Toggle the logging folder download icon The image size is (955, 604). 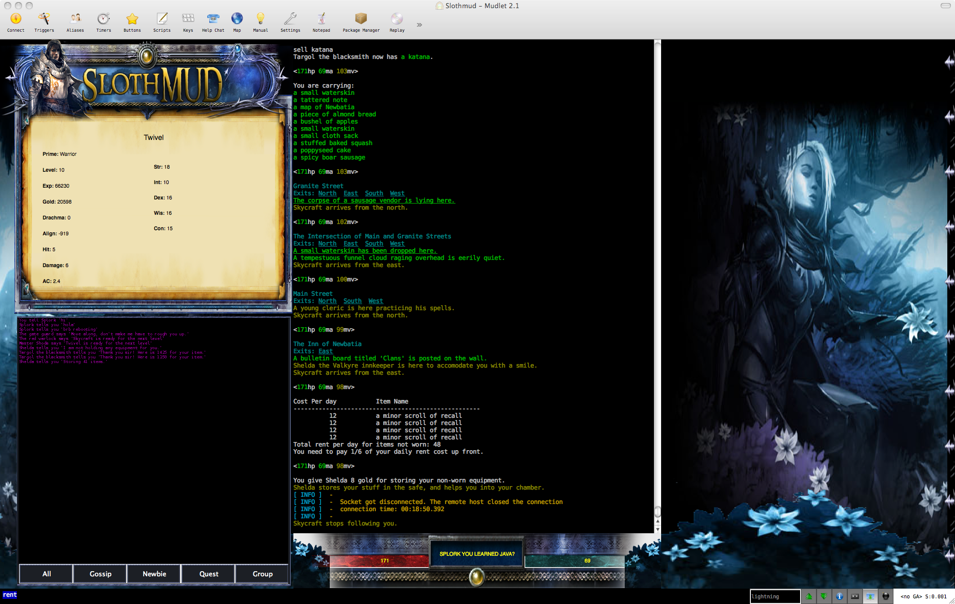(870, 596)
